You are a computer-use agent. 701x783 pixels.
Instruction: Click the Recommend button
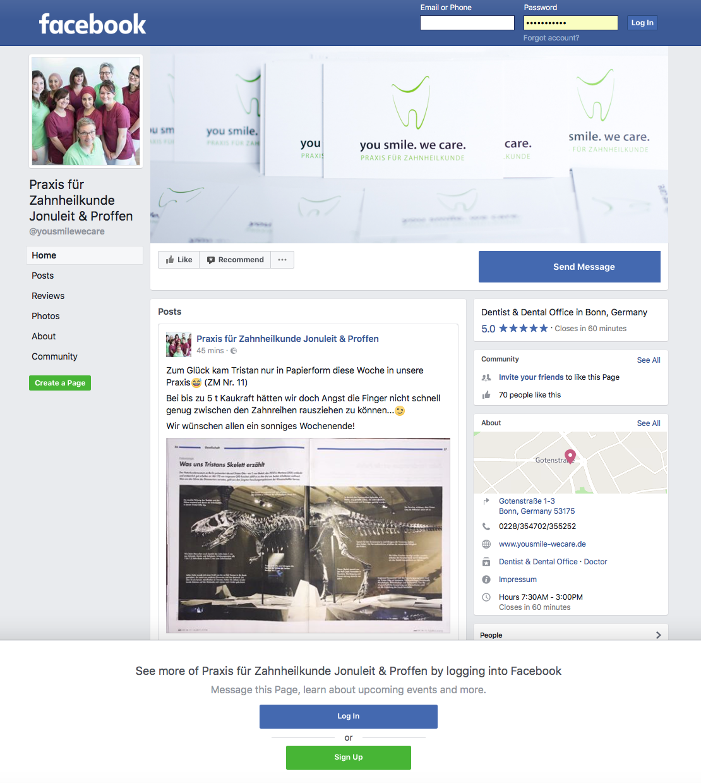[235, 260]
